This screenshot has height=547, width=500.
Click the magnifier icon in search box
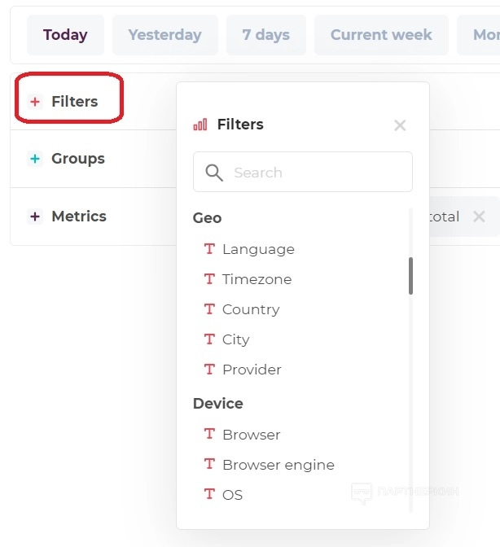pos(214,173)
